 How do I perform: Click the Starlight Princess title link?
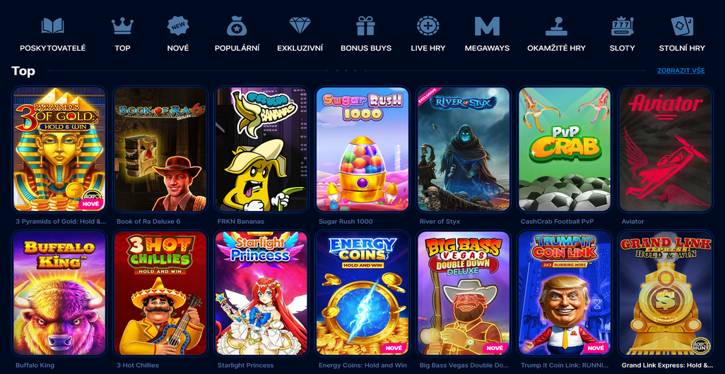pos(245,366)
